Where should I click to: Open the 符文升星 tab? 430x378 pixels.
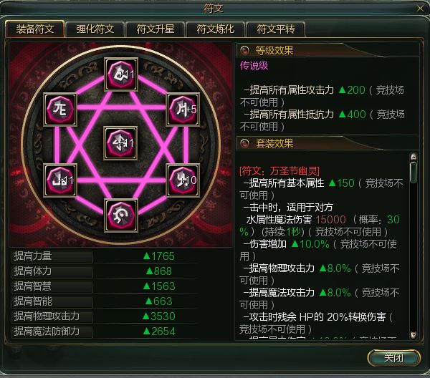[x=156, y=29]
